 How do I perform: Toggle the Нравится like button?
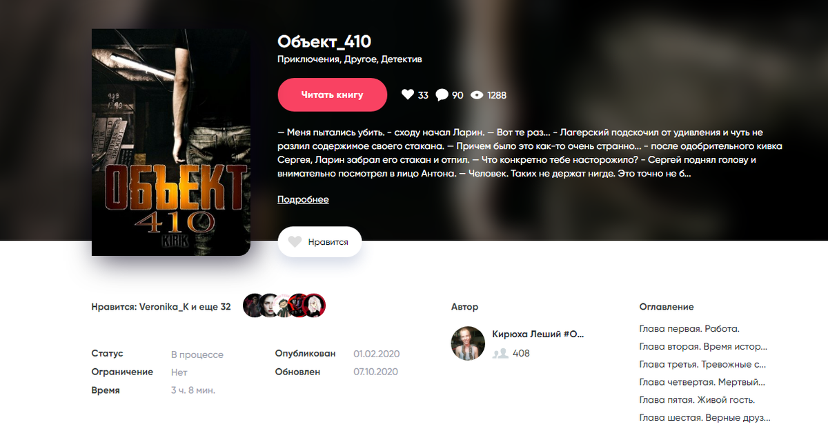coord(319,242)
